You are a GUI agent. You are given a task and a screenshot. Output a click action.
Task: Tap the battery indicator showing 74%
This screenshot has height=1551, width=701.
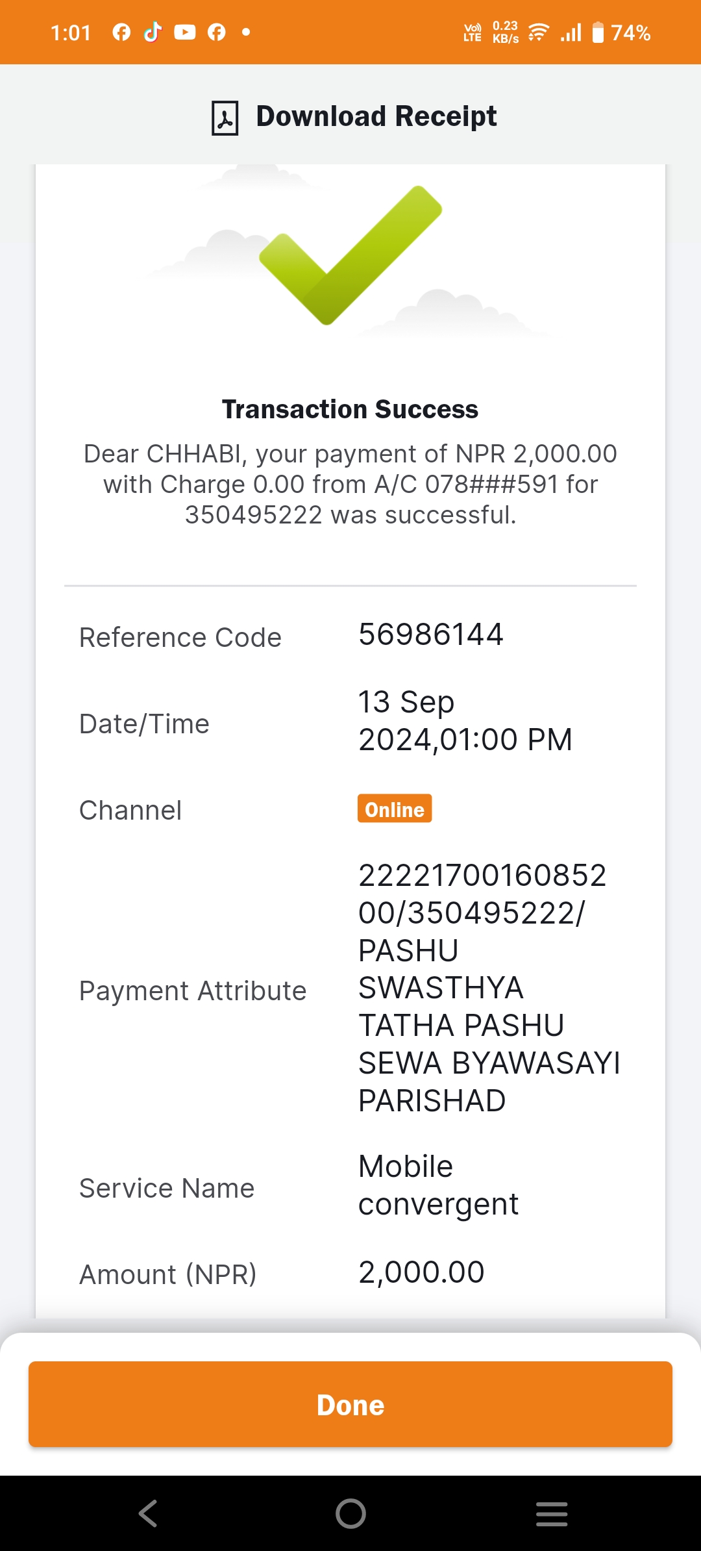[621, 32]
